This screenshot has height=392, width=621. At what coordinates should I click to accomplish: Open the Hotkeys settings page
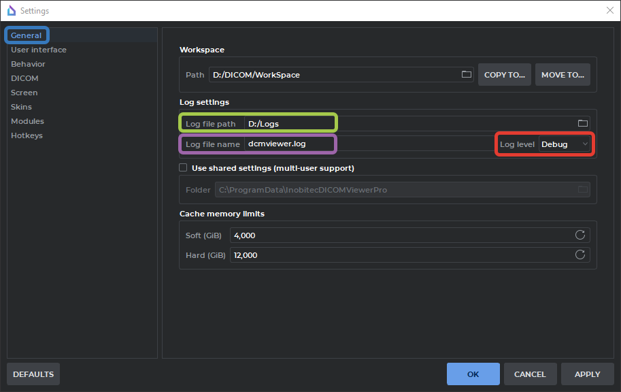point(27,135)
